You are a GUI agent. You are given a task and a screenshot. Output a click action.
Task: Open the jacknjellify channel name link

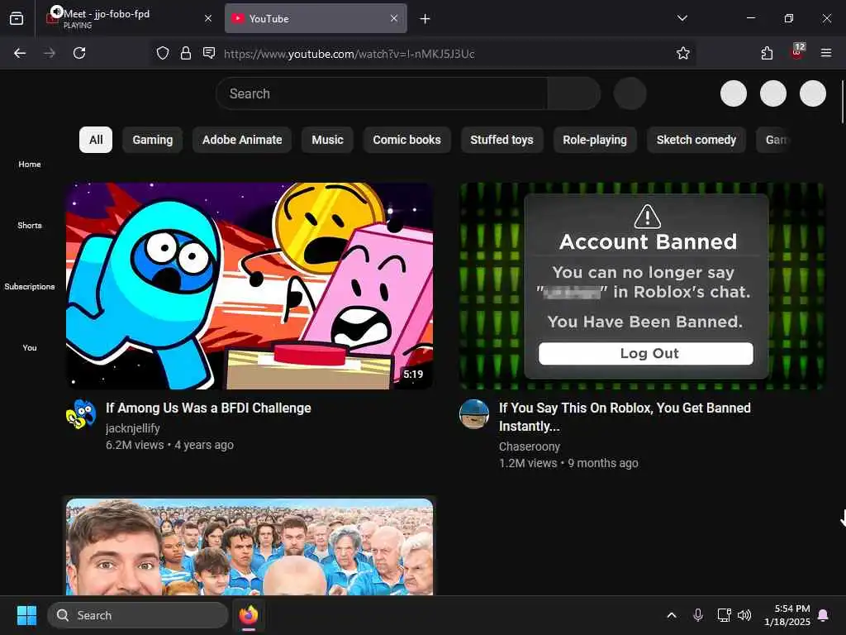pos(133,428)
